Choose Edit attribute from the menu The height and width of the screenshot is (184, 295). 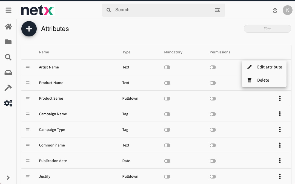pos(264,67)
